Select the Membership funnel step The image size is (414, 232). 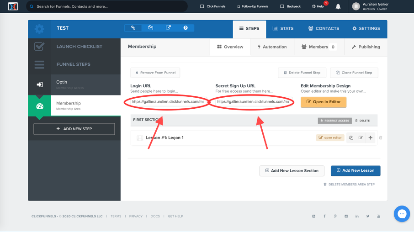coord(85,105)
